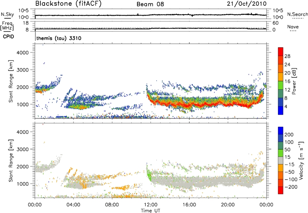Image resolution: width=308 pixels, height=213 pixels.
Task: Click the gray segment of Velocity colorbar
Action: pos(281,161)
